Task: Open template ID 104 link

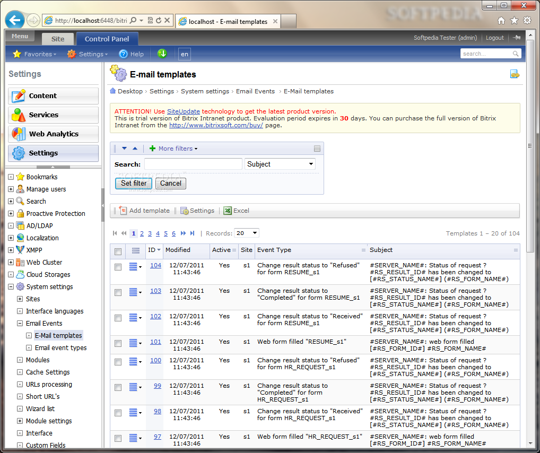Action: coord(155,265)
